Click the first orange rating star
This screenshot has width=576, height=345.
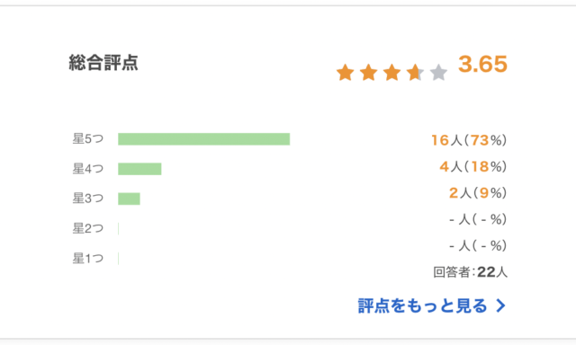coord(346,72)
